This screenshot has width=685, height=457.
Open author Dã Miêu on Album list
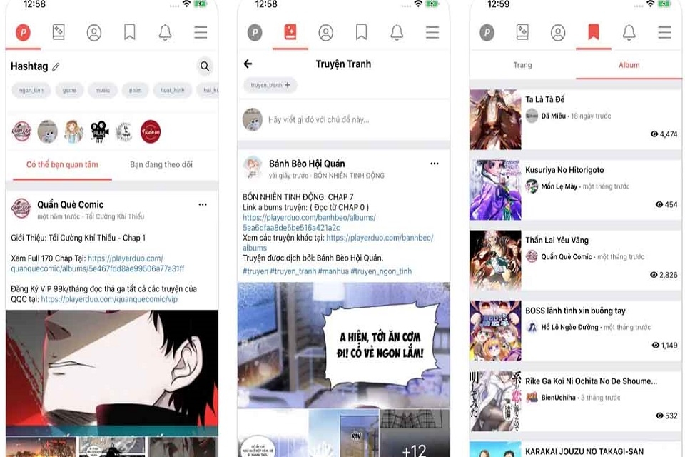point(553,116)
